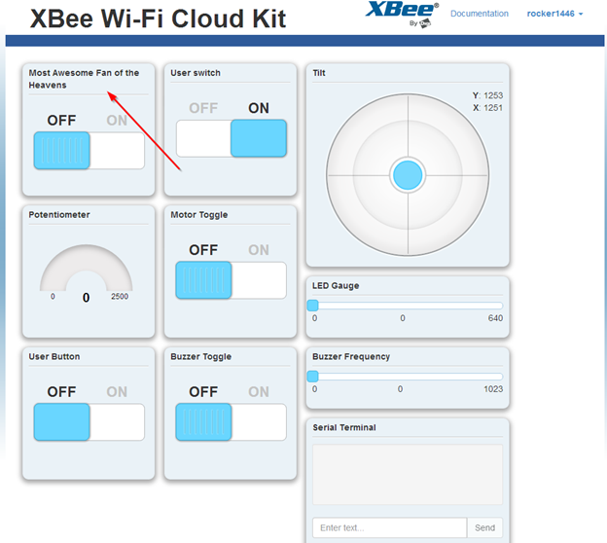Screen dimensions: 607x543
Task: Click the LED Gauge maximum value 640
Action: pos(495,318)
